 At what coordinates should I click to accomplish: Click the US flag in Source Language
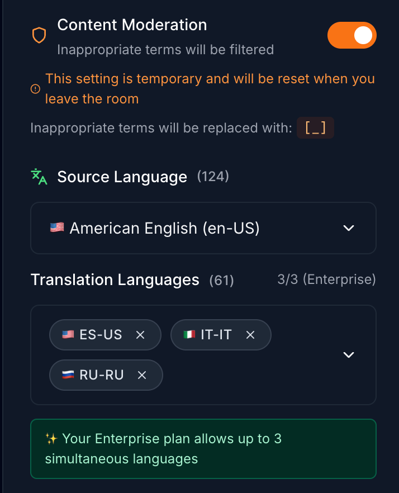tap(57, 228)
